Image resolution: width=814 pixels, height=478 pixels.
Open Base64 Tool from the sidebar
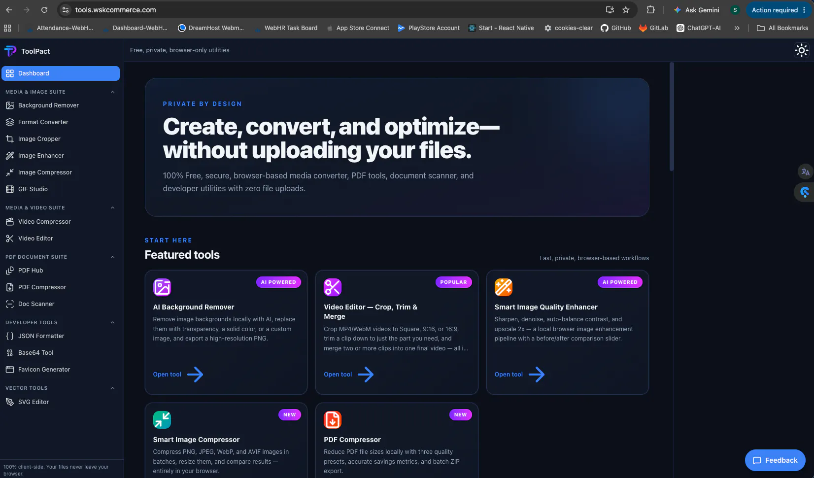tap(61, 353)
